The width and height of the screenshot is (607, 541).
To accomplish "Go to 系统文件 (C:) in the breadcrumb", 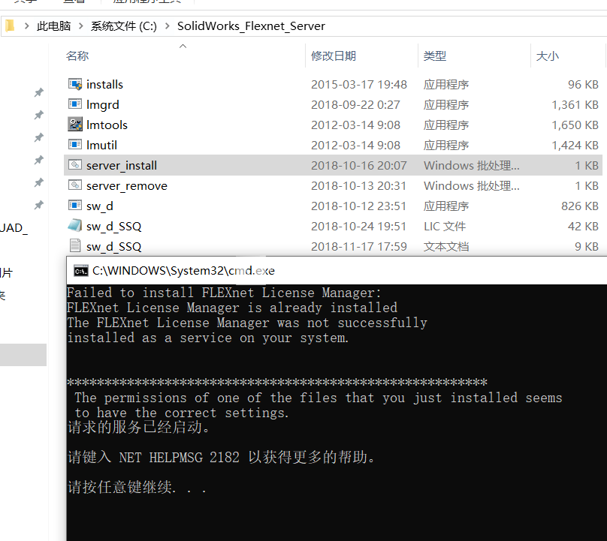I will pyautogui.click(x=124, y=26).
